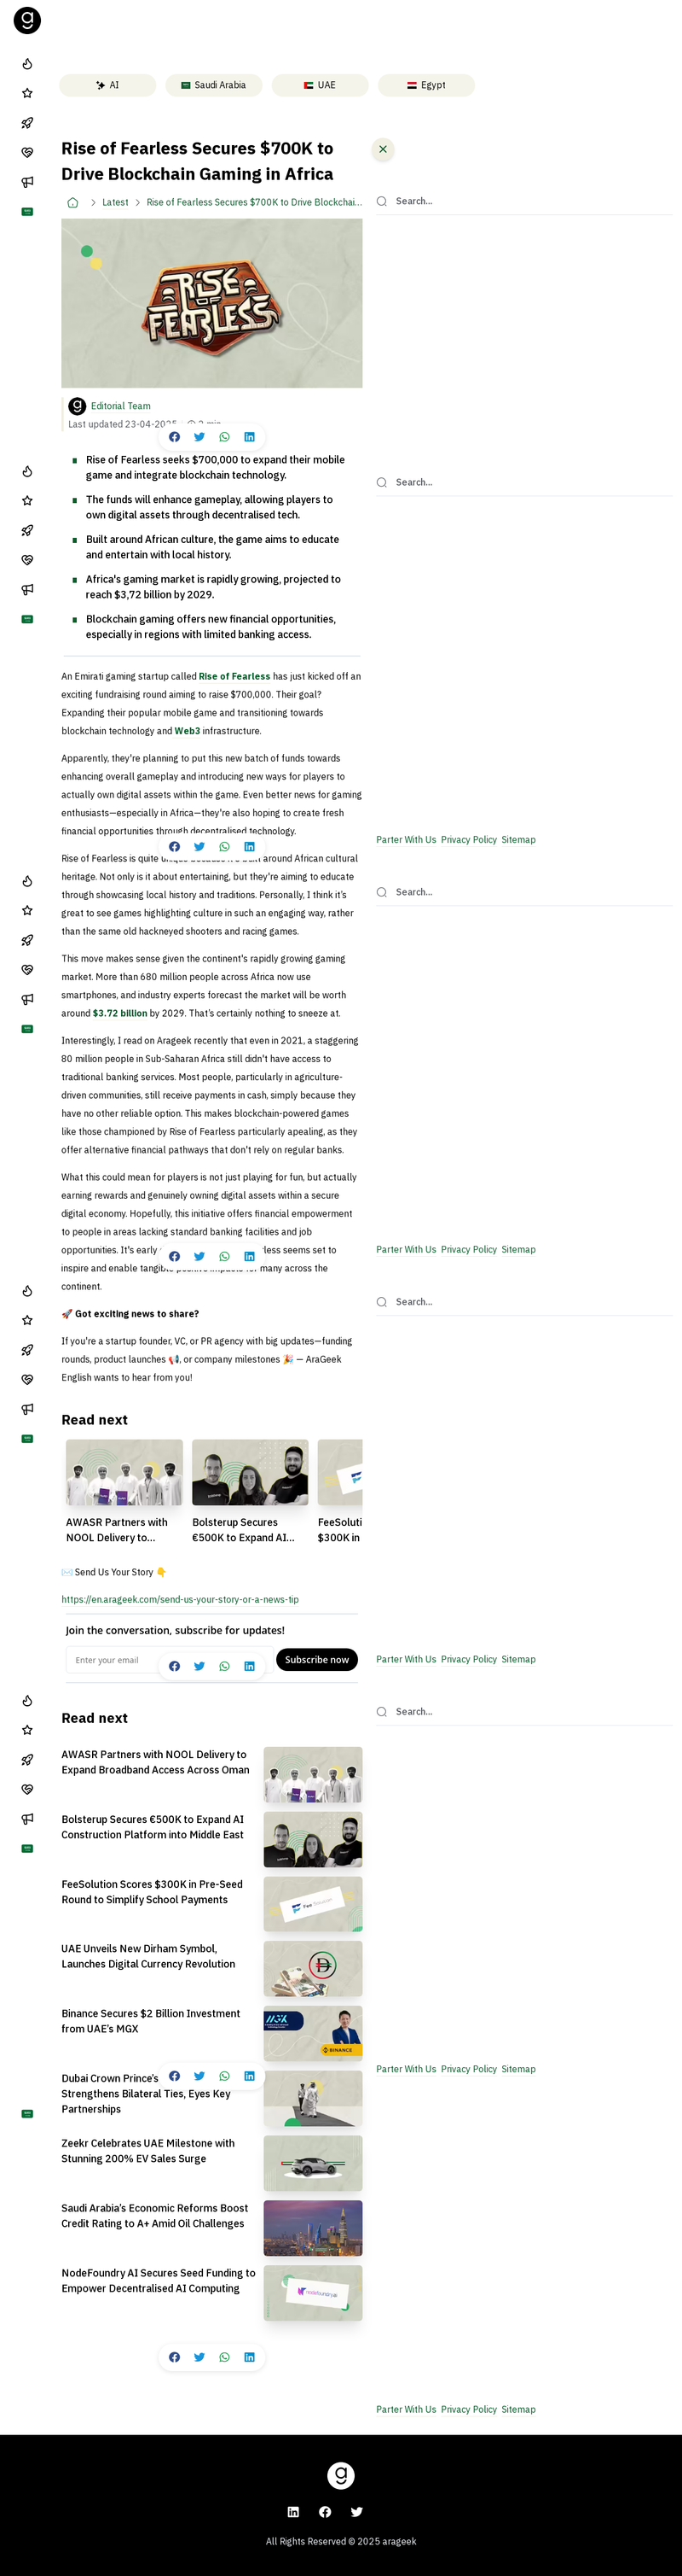Open the send-us-your-story link
This screenshot has width=682, height=2576.
180,1599
